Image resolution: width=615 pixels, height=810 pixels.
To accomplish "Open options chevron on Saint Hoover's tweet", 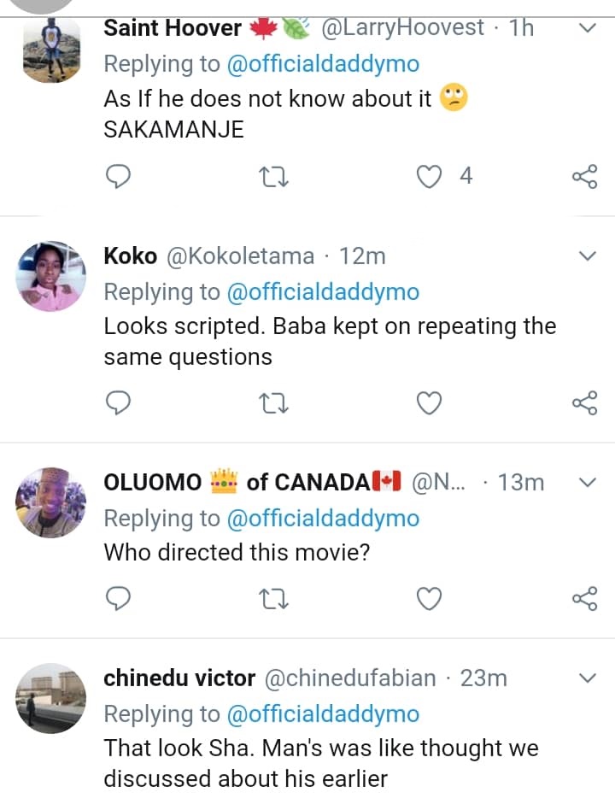I will 587,29.
